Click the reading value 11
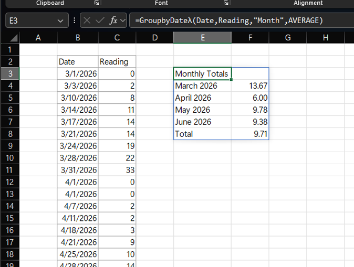This screenshot has width=354, height=267. [x=117, y=110]
